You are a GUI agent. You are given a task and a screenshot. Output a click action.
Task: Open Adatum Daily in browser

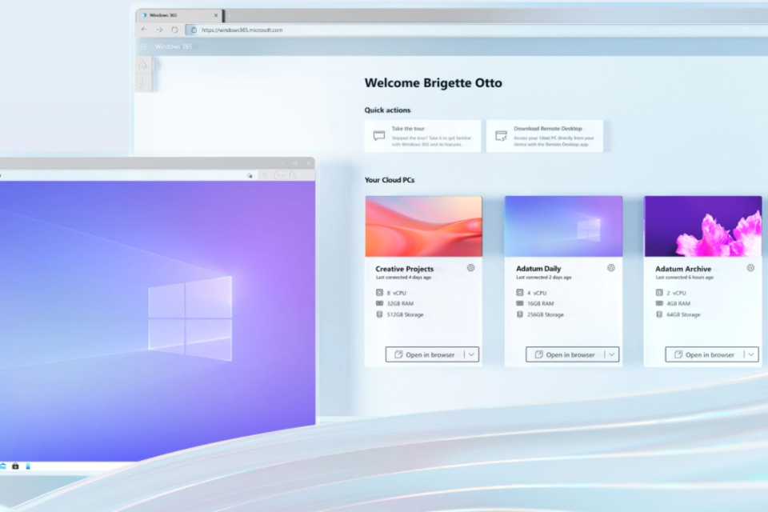[565, 354]
